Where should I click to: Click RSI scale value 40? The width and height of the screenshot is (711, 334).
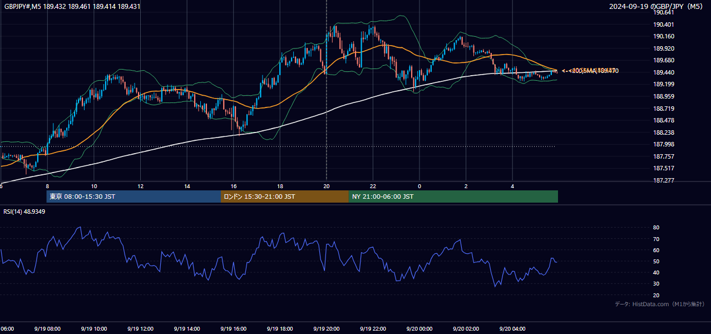tap(656, 272)
